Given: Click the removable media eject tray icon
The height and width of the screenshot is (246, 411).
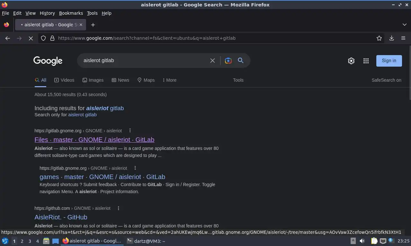Looking at the screenshot, I should coord(353,241).
